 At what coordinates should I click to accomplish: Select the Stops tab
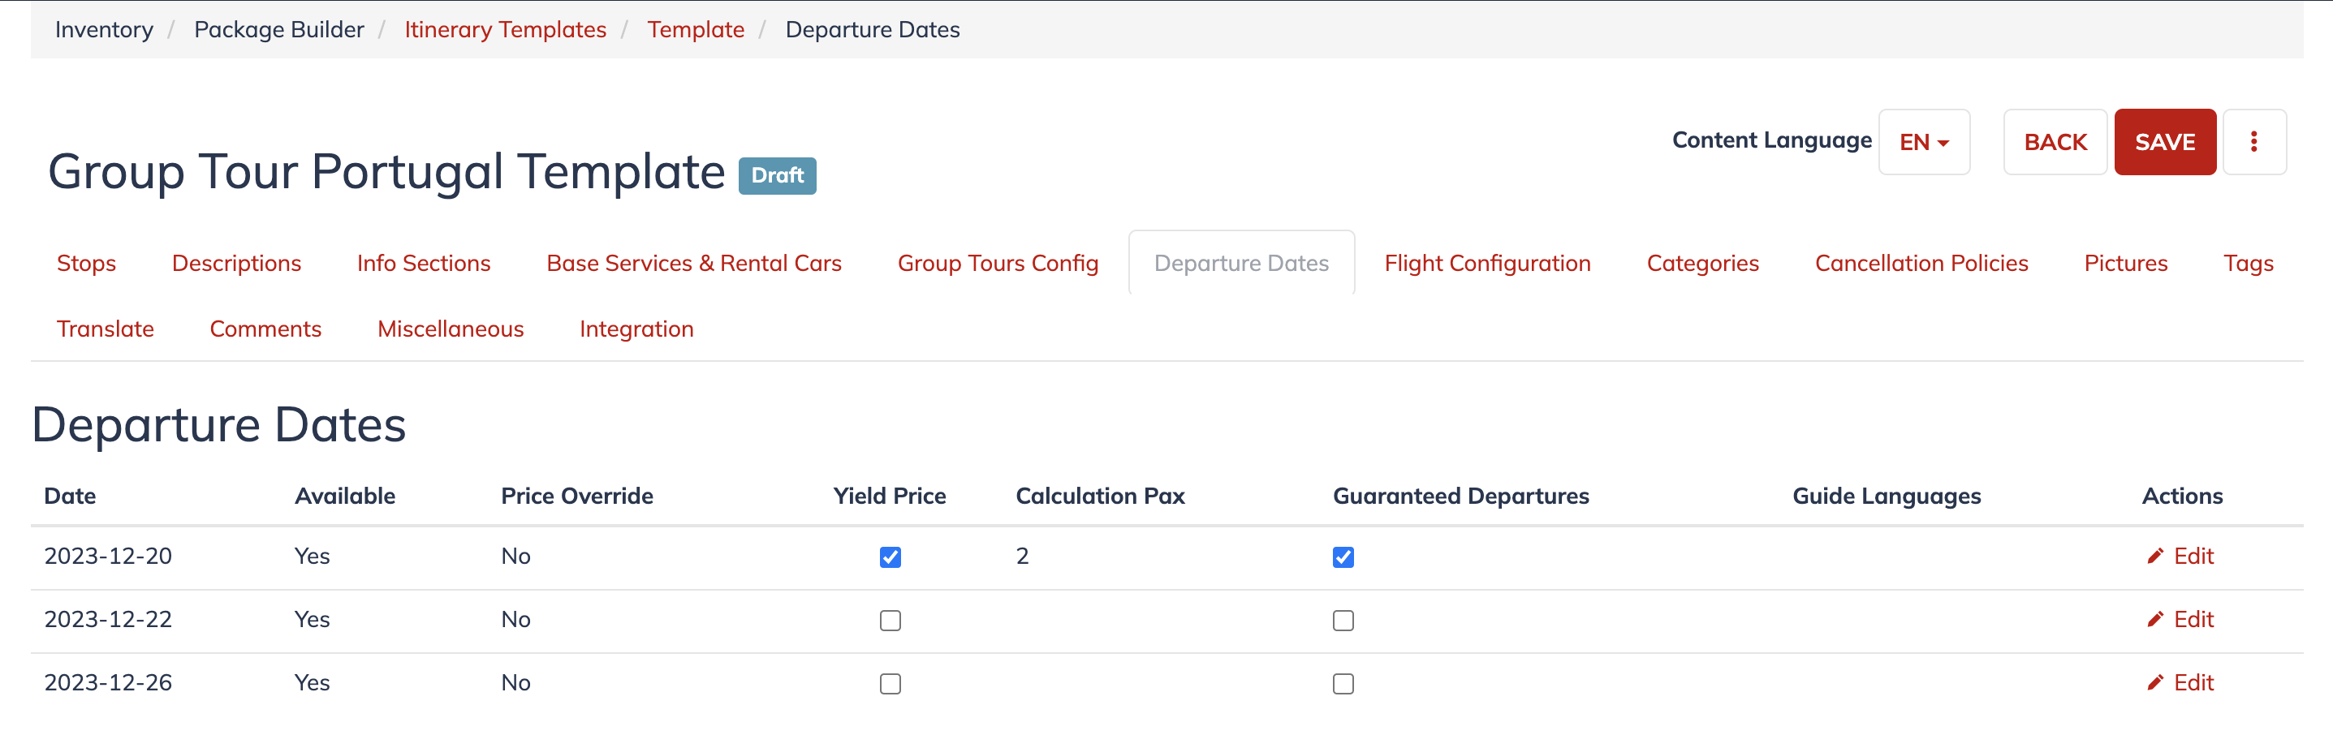pyautogui.click(x=86, y=264)
